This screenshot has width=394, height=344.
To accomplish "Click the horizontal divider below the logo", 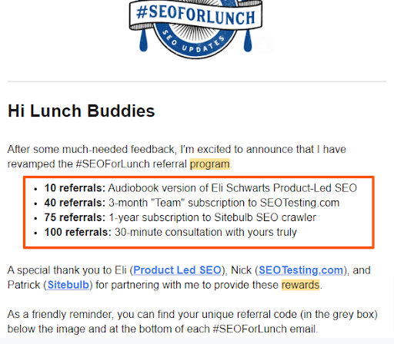I will click(x=197, y=81).
